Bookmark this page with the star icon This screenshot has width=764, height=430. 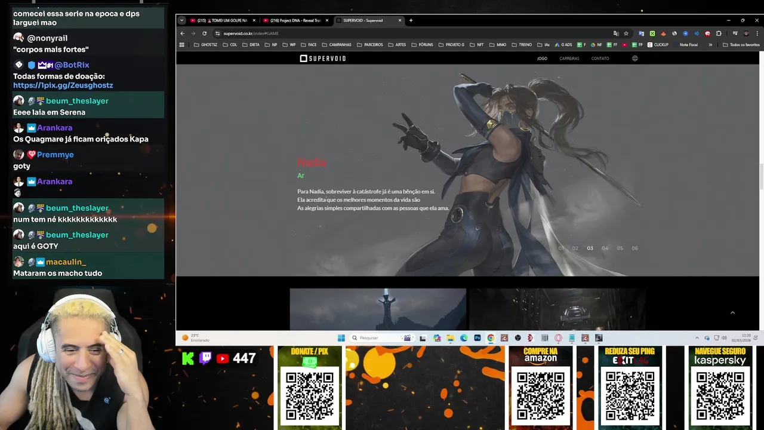click(626, 33)
